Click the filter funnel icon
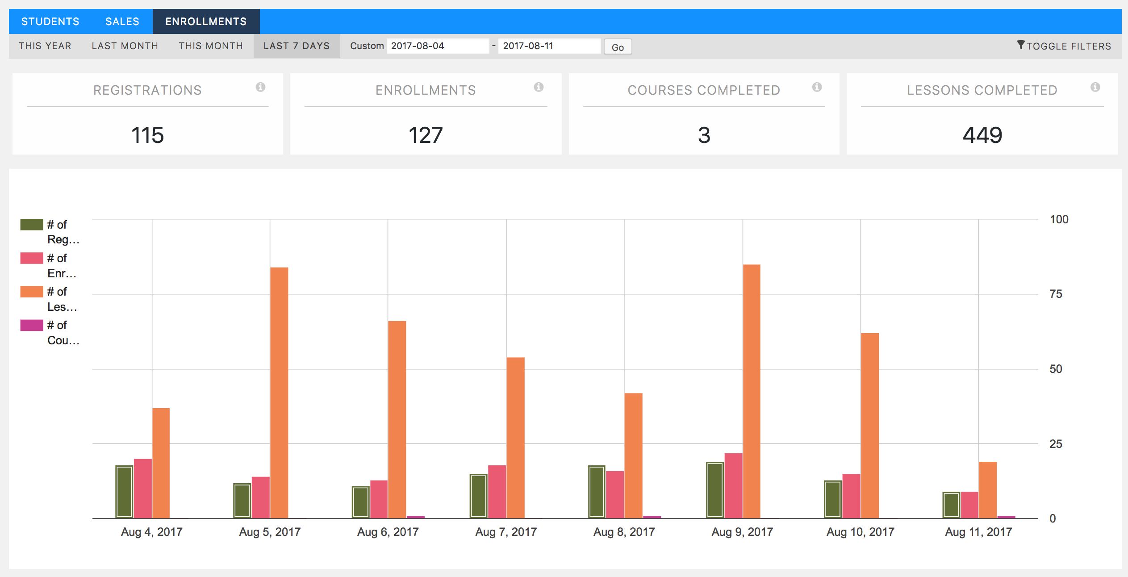The height and width of the screenshot is (577, 1128). pyautogui.click(x=1021, y=45)
